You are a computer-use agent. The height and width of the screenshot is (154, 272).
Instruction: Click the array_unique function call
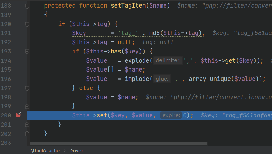(210, 79)
